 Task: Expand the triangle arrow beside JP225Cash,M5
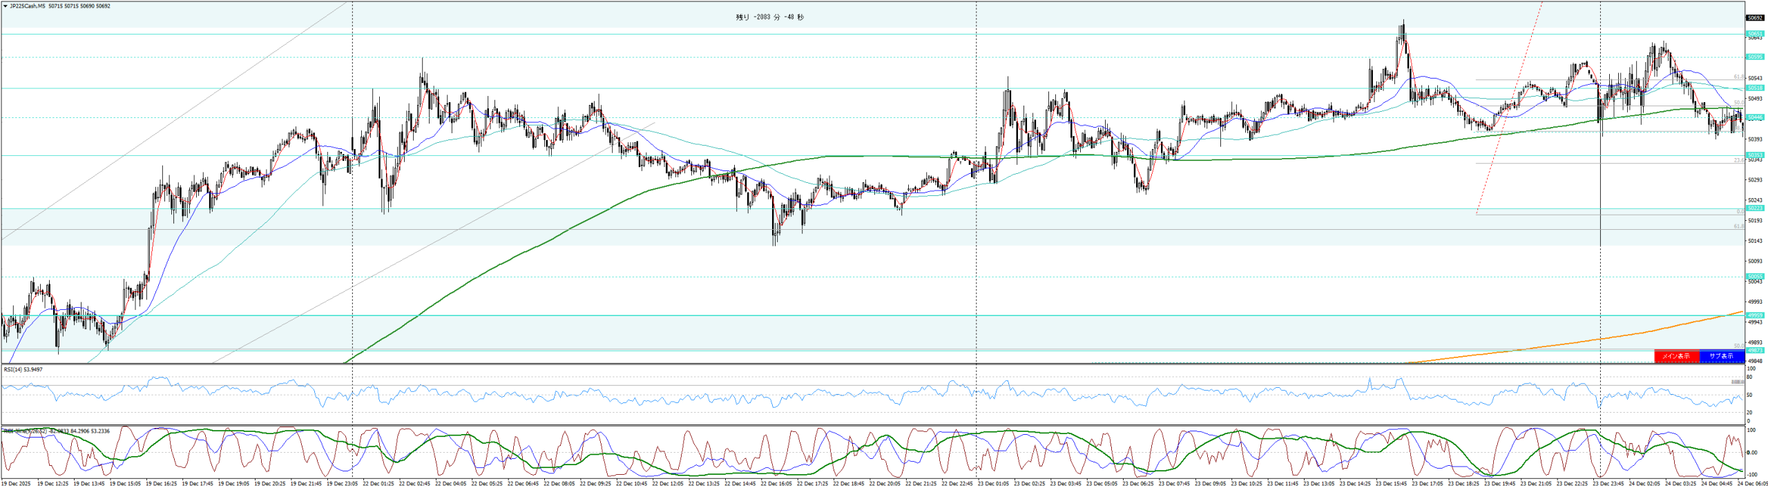[x=6, y=6]
